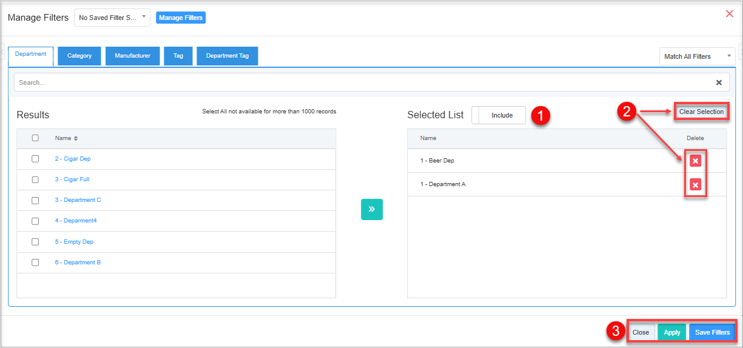This screenshot has width=743, height=348.
Task: Switch to the Category tab
Action: point(79,56)
